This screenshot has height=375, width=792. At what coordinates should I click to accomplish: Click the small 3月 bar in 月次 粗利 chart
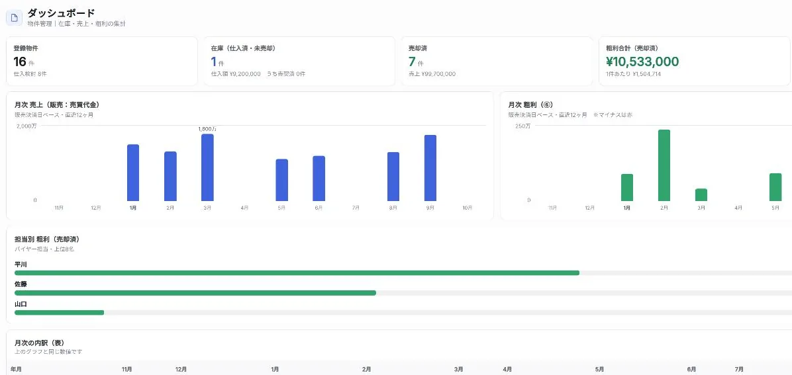701,195
